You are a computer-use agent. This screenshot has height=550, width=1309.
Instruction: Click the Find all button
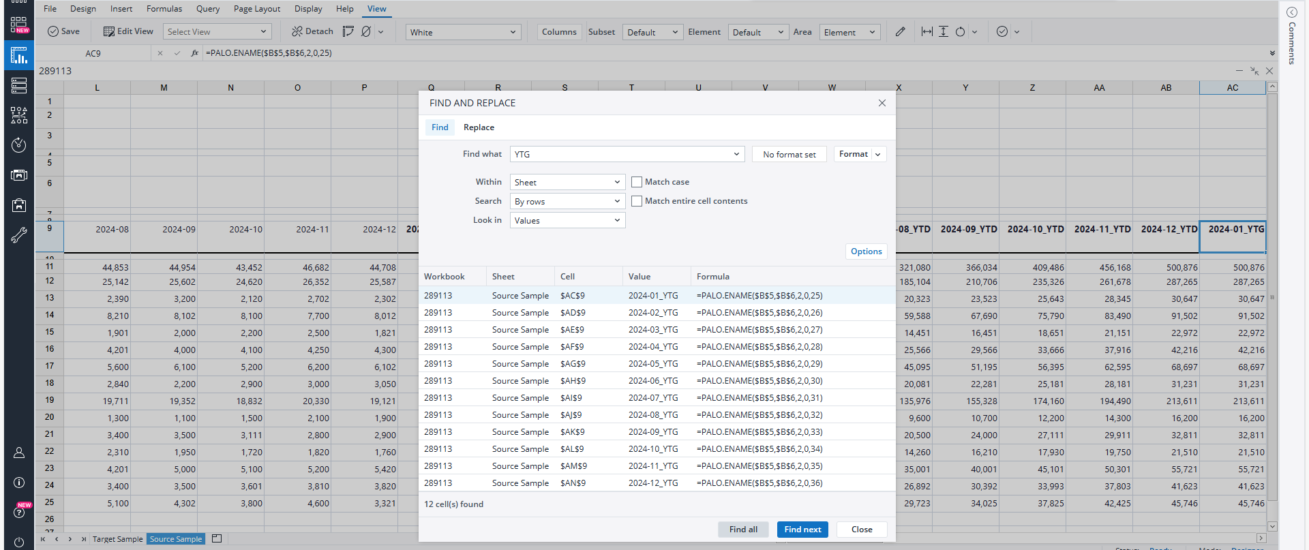pos(743,530)
